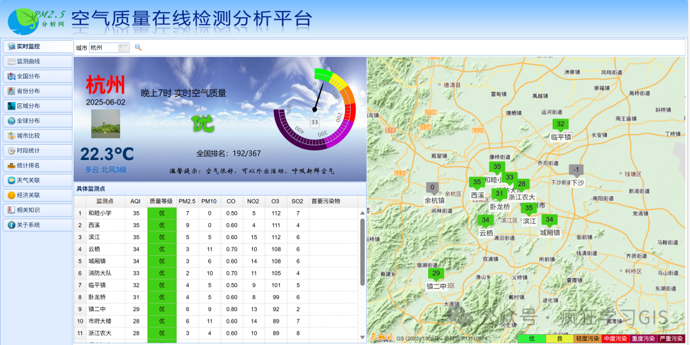Image resolution: width=690 pixels, height=345 pixels.
Task: Click the 城市 text input showing 杭州
Action: (x=103, y=48)
